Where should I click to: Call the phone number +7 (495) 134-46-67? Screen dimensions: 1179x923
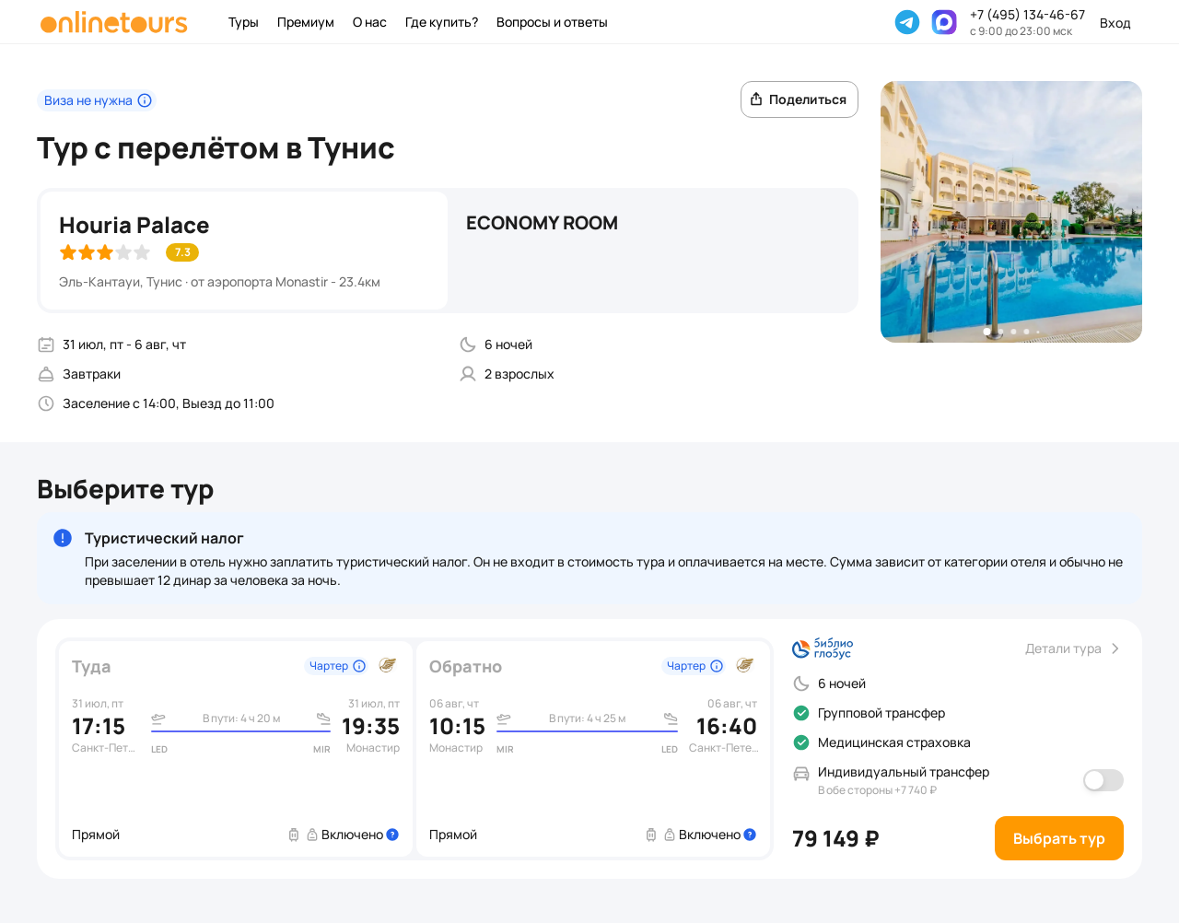(x=1027, y=15)
